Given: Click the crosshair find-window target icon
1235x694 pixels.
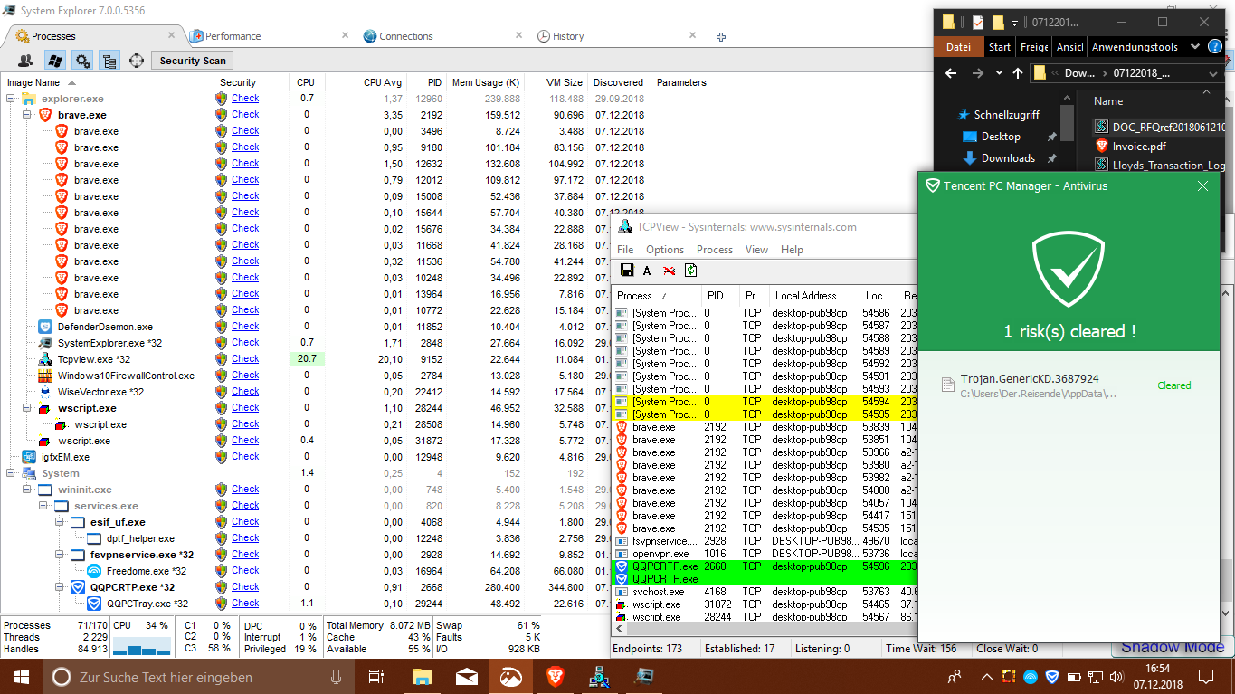Looking at the screenshot, I should (137, 61).
